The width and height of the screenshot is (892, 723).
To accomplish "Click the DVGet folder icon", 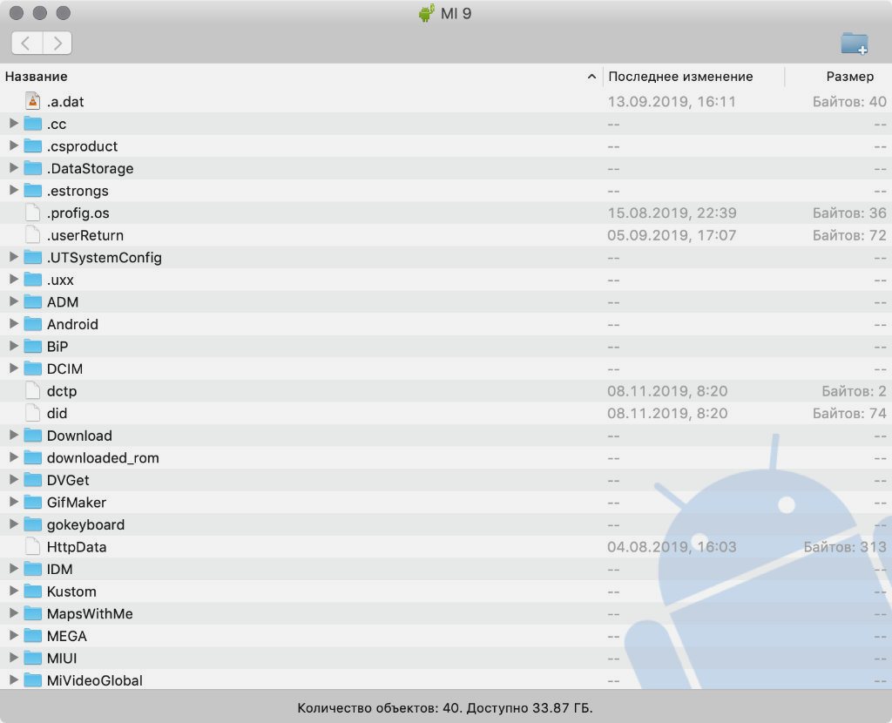I will point(33,480).
